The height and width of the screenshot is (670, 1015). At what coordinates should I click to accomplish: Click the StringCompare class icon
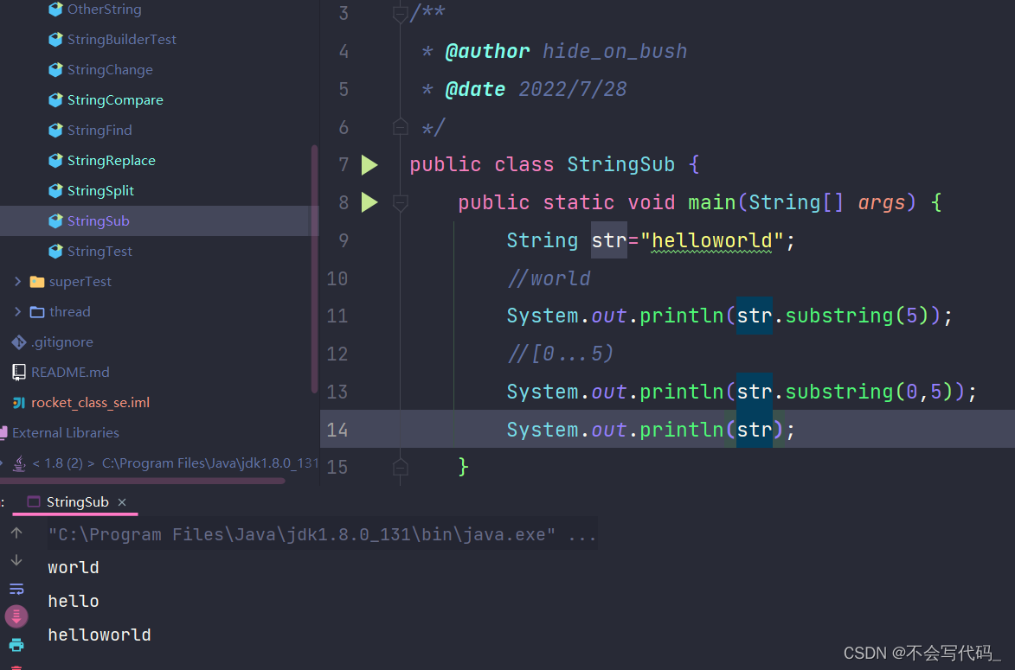[x=55, y=100]
